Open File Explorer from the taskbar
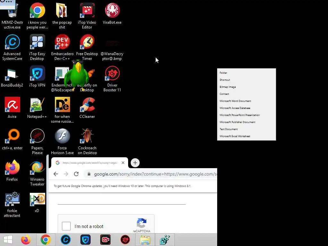This screenshot has height=246, width=328. pyautogui.click(x=145, y=240)
